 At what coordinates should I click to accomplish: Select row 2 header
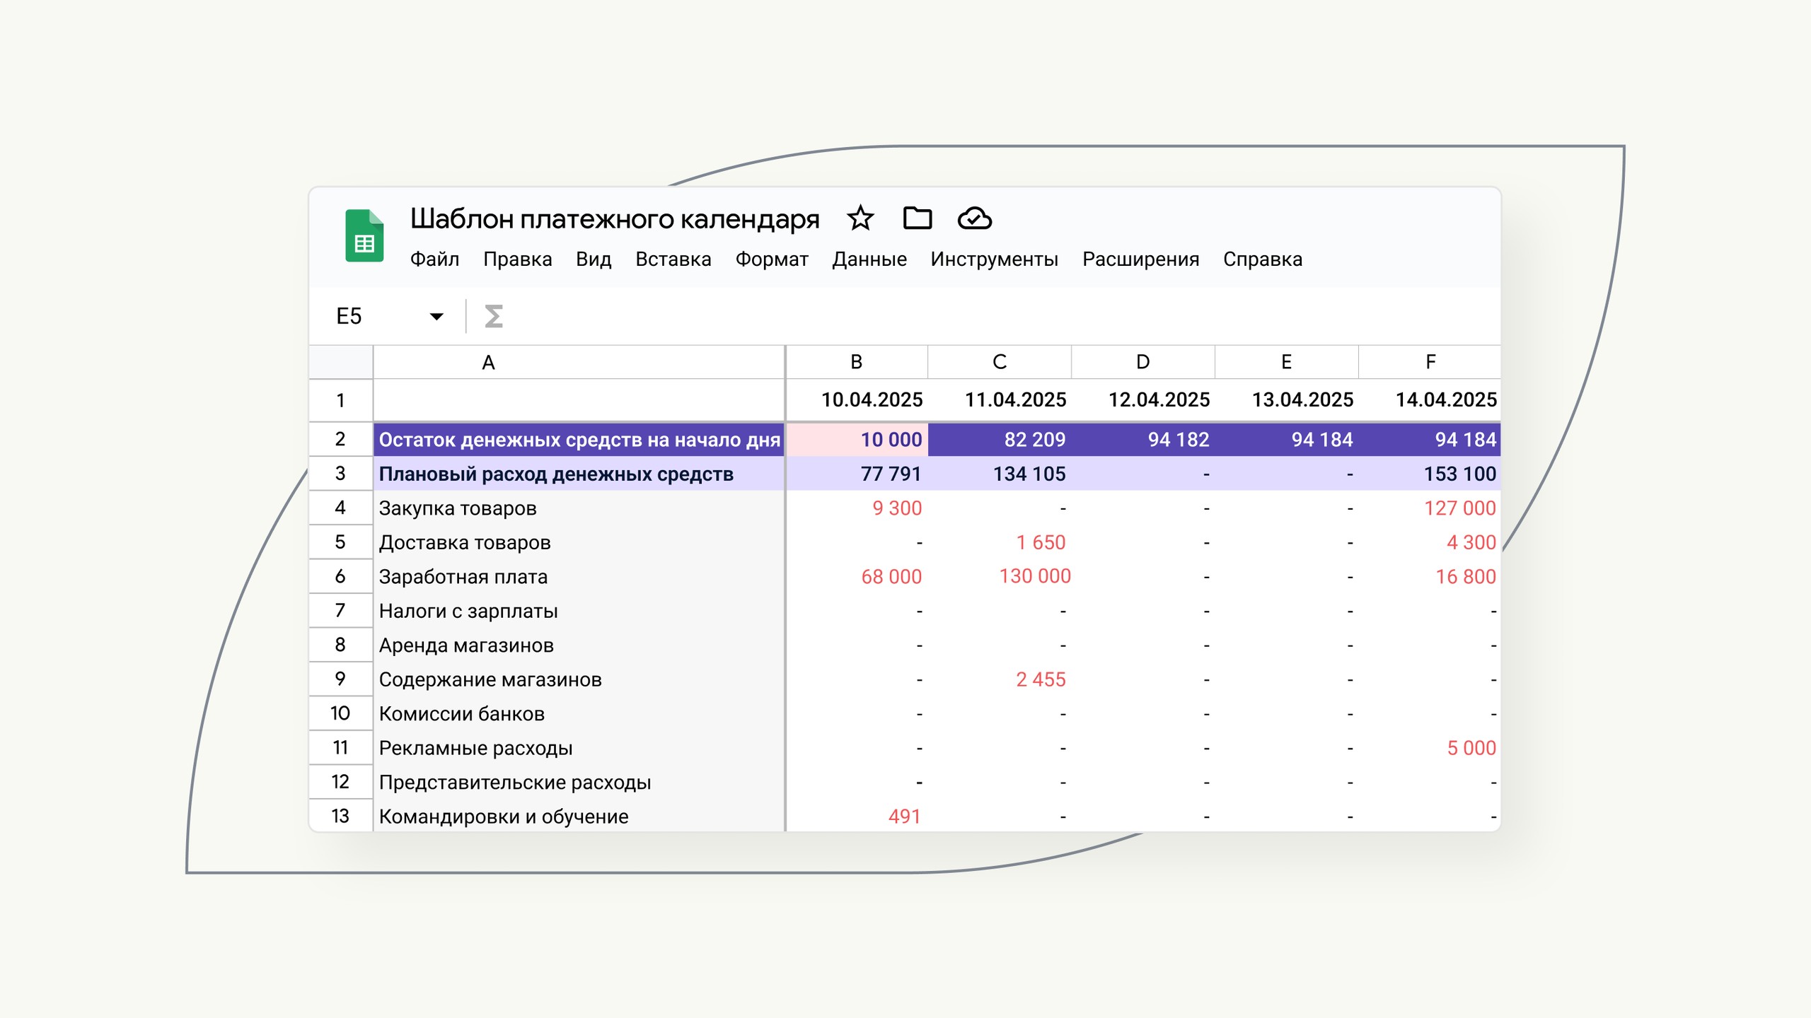tap(341, 439)
